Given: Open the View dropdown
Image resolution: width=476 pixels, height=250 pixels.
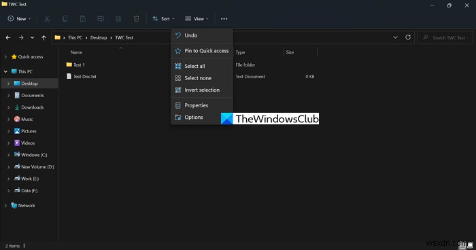Looking at the screenshot, I should (197, 19).
